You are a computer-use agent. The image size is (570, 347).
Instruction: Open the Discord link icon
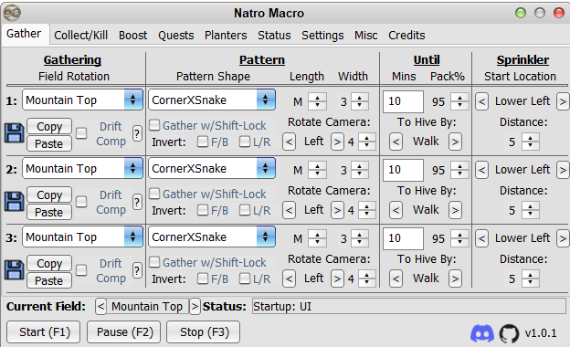point(482,333)
